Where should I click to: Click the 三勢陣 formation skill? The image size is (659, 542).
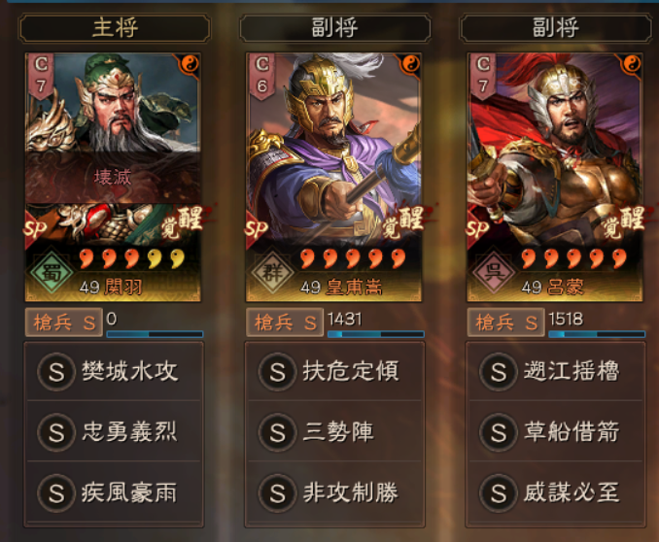[334, 432]
